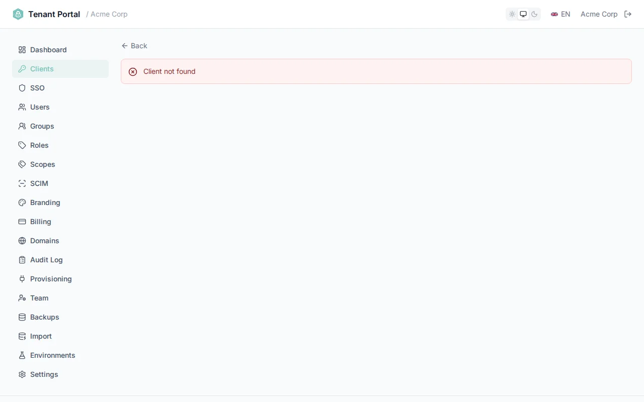Open Provisioning sidebar entry

coord(60,279)
